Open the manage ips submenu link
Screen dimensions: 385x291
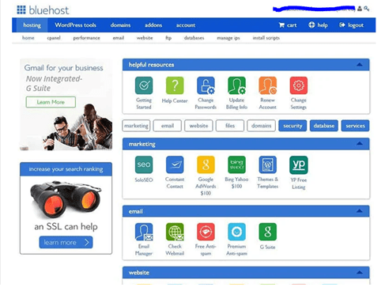click(228, 38)
